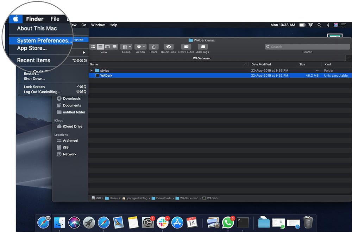Viewport: 352px width, 232px height.
Task: Click the Bluetooth menu bar icon
Action: [x=328, y=25]
